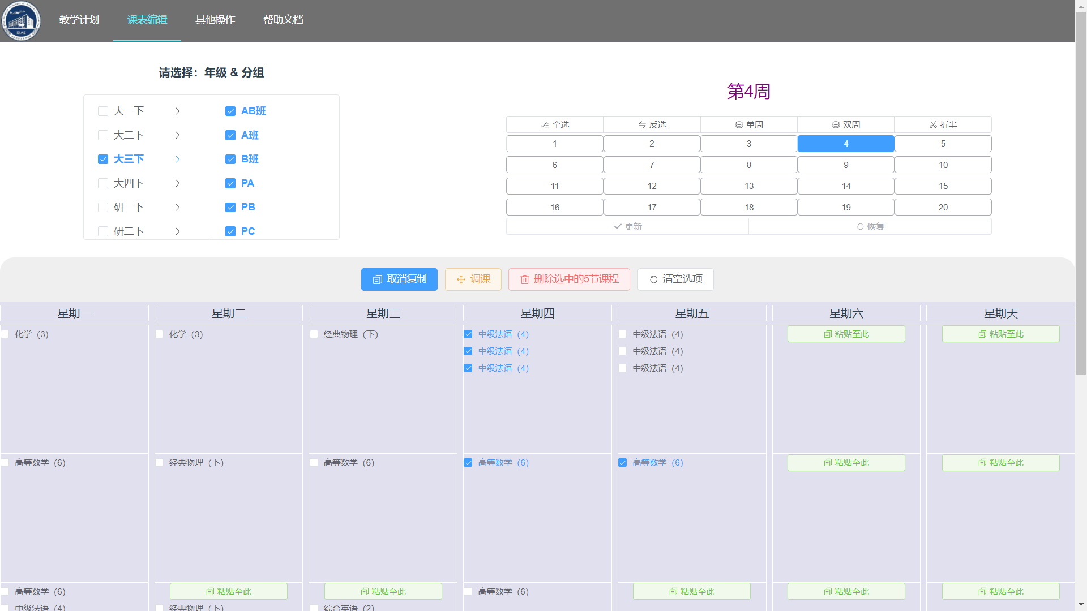Screen dimensions: 1087x611
Task: Check Monday second-slot 高等数学 (6) checkbox
Action: pos(5,463)
